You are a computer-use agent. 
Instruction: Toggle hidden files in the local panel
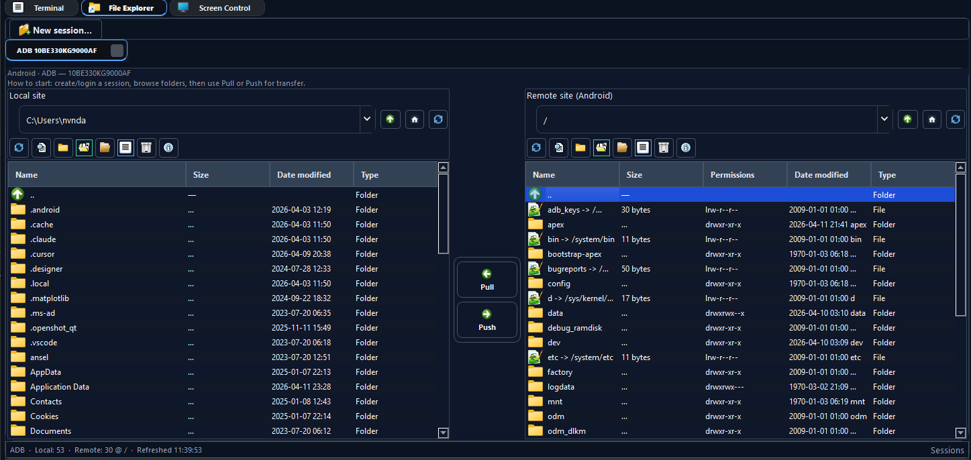pos(84,148)
